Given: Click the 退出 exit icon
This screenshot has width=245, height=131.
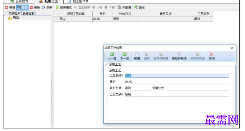Looking at the screenshot, I should (136, 7).
